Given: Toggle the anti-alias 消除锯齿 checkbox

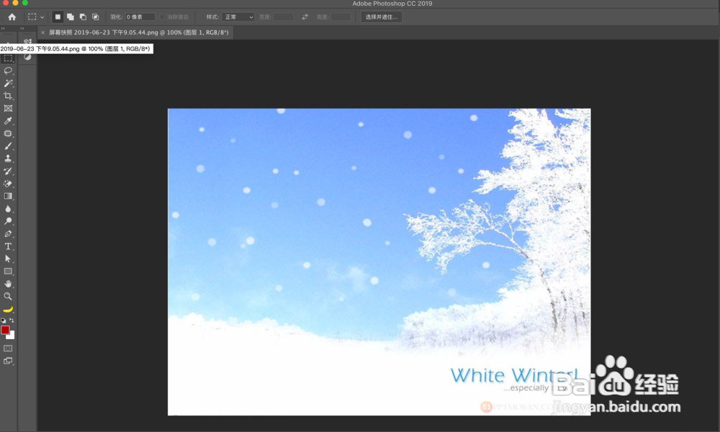Looking at the screenshot, I should pos(162,17).
